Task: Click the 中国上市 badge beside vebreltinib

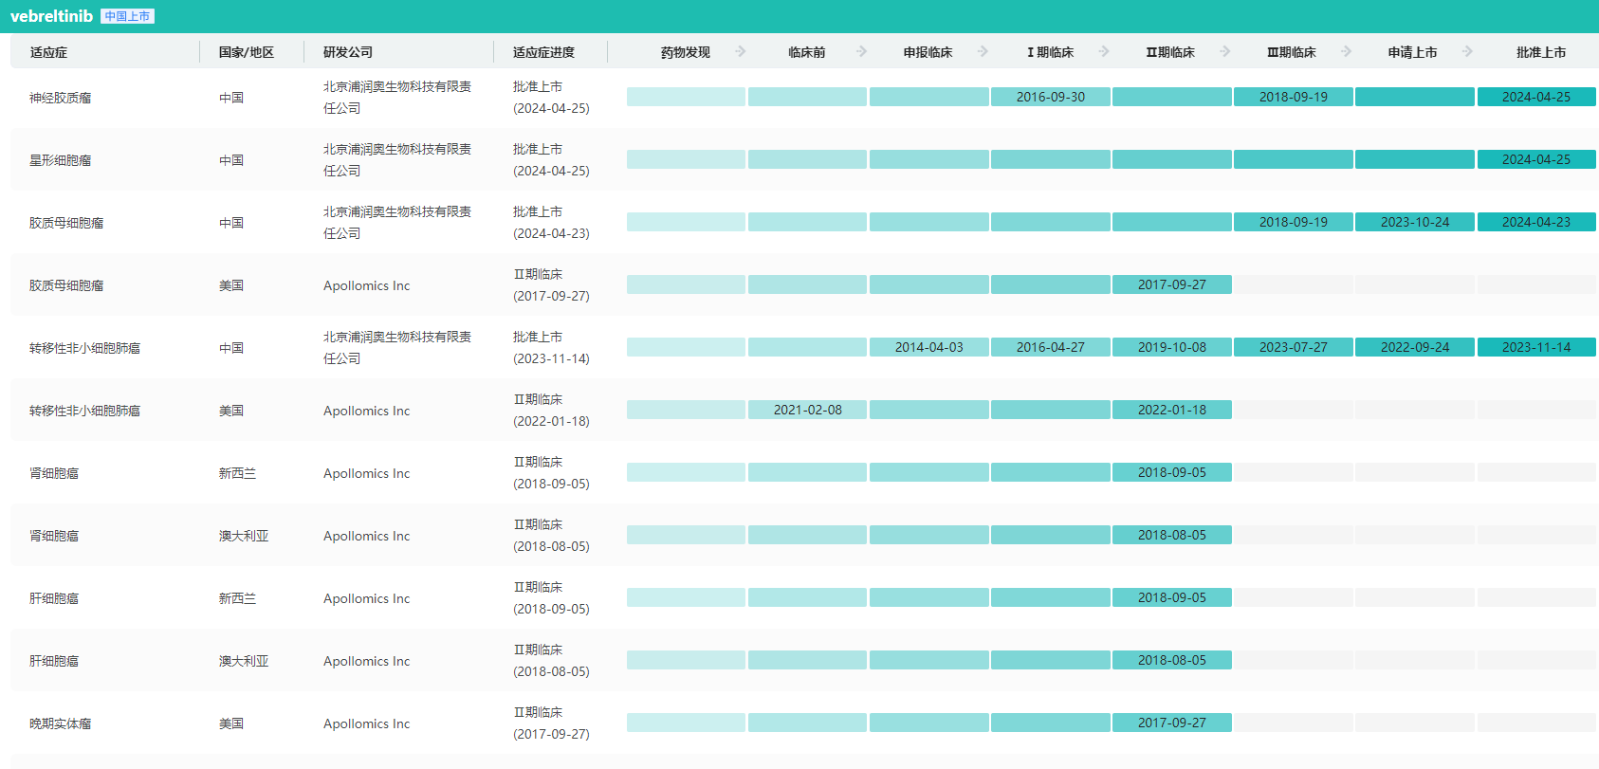Action: 127,16
